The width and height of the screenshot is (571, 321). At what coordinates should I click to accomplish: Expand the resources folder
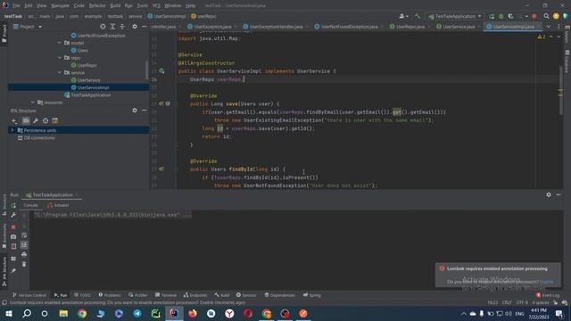(33, 103)
